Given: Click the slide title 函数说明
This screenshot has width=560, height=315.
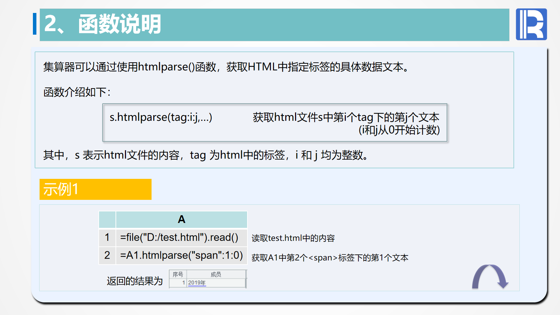Looking at the screenshot, I should (119, 24).
